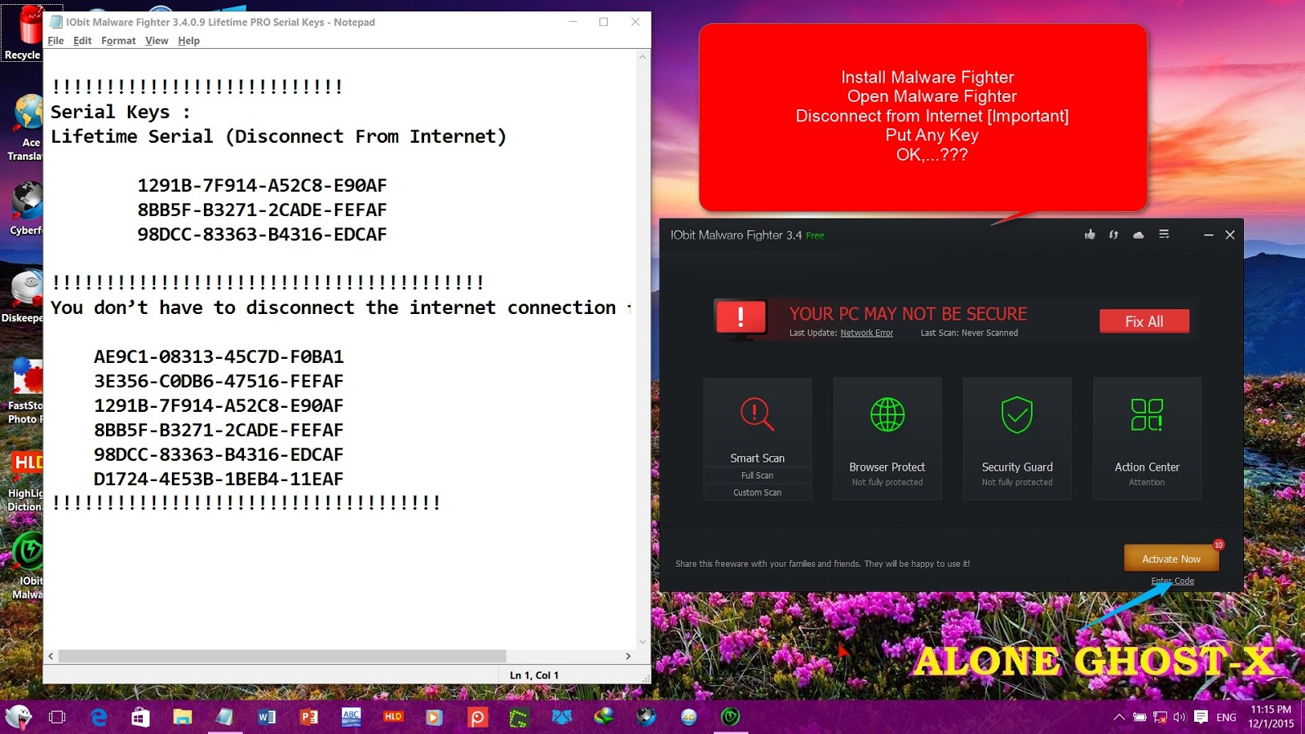1305x734 pixels.
Task: Open the IObit Malware Fighter desktop icon
Action: [x=26, y=567]
